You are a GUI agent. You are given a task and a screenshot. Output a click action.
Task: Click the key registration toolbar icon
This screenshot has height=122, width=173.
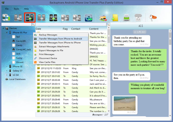pos(153,18)
